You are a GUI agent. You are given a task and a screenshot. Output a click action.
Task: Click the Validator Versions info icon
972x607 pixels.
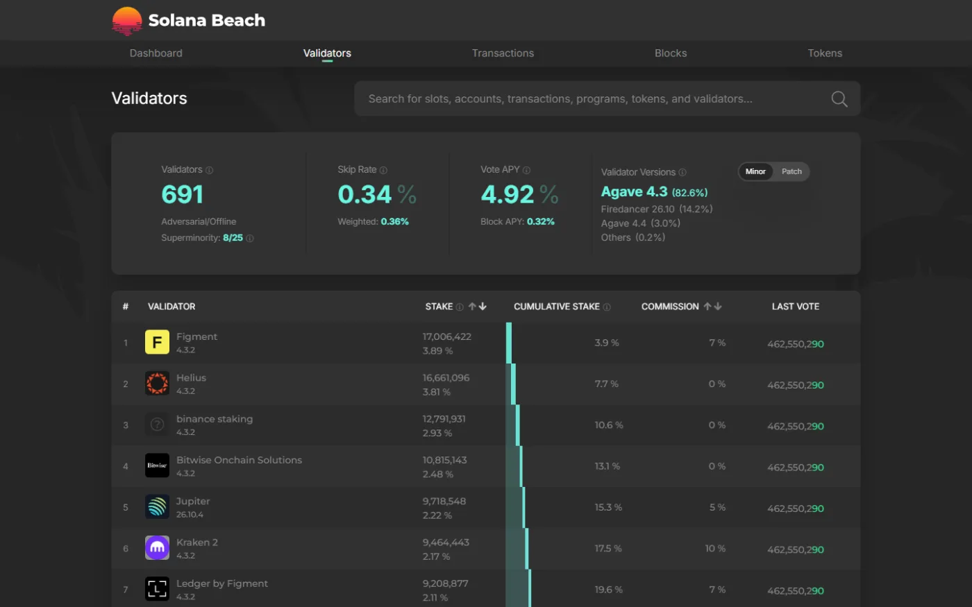point(682,173)
